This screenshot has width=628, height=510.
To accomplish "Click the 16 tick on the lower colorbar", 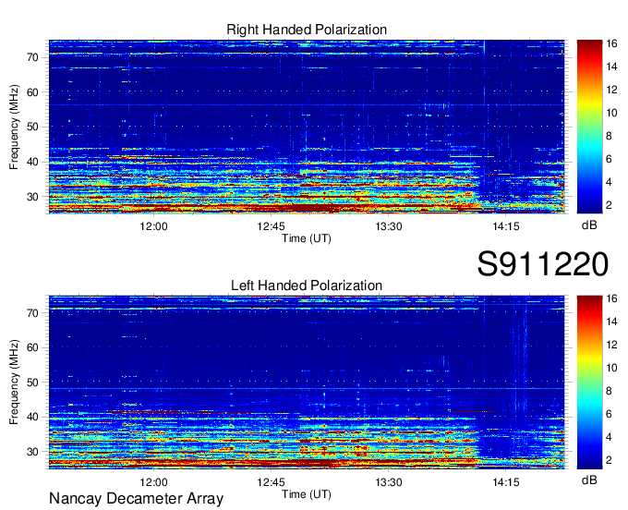I will tap(611, 298).
